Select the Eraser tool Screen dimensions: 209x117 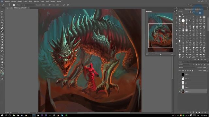click(x=2, y=39)
